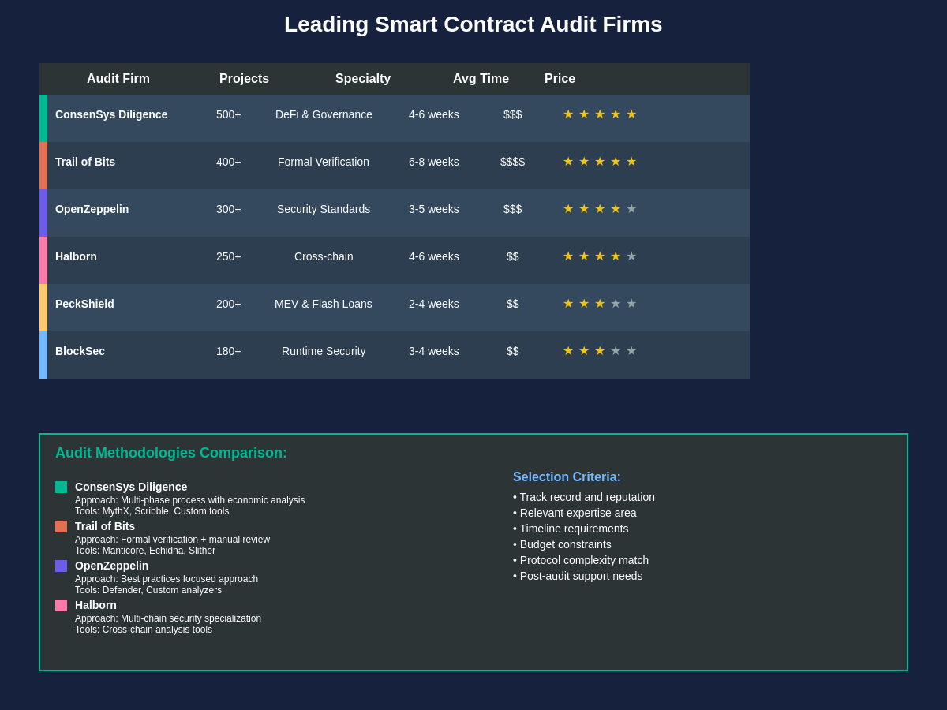
Task: Click Timeline requirements bullet
Action: pos(571,529)
